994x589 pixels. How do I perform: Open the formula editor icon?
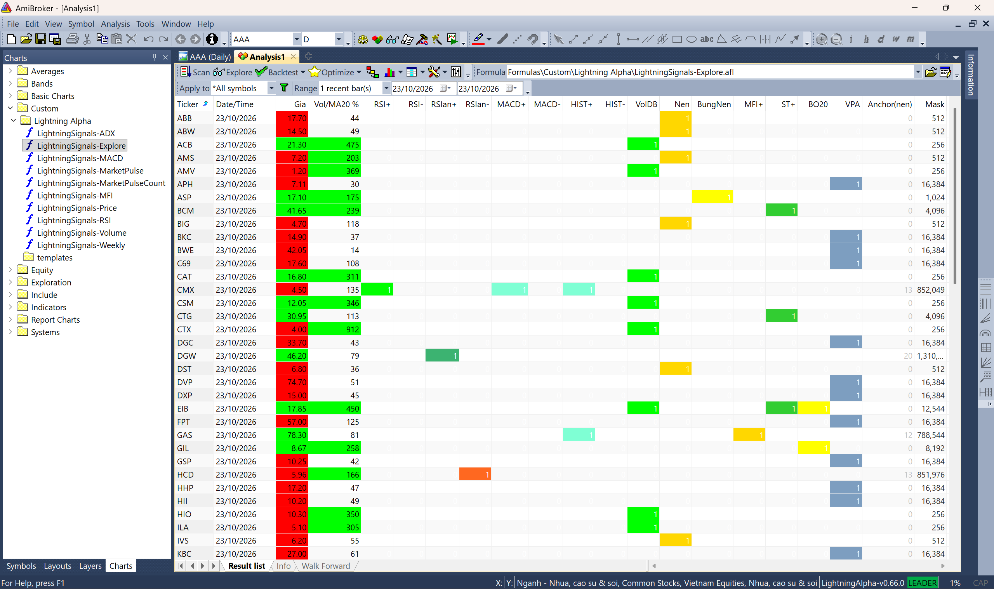click(x=945, y=72)
